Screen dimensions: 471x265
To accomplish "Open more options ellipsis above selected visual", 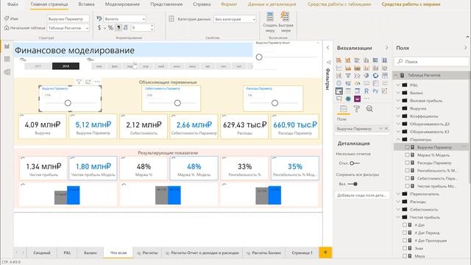I will coord(97,82).
